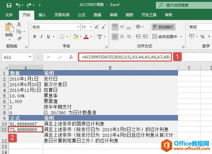Screen dimensions: 212x154
Task: Toggle middle vertical alignment
Action: click(122, 27)
